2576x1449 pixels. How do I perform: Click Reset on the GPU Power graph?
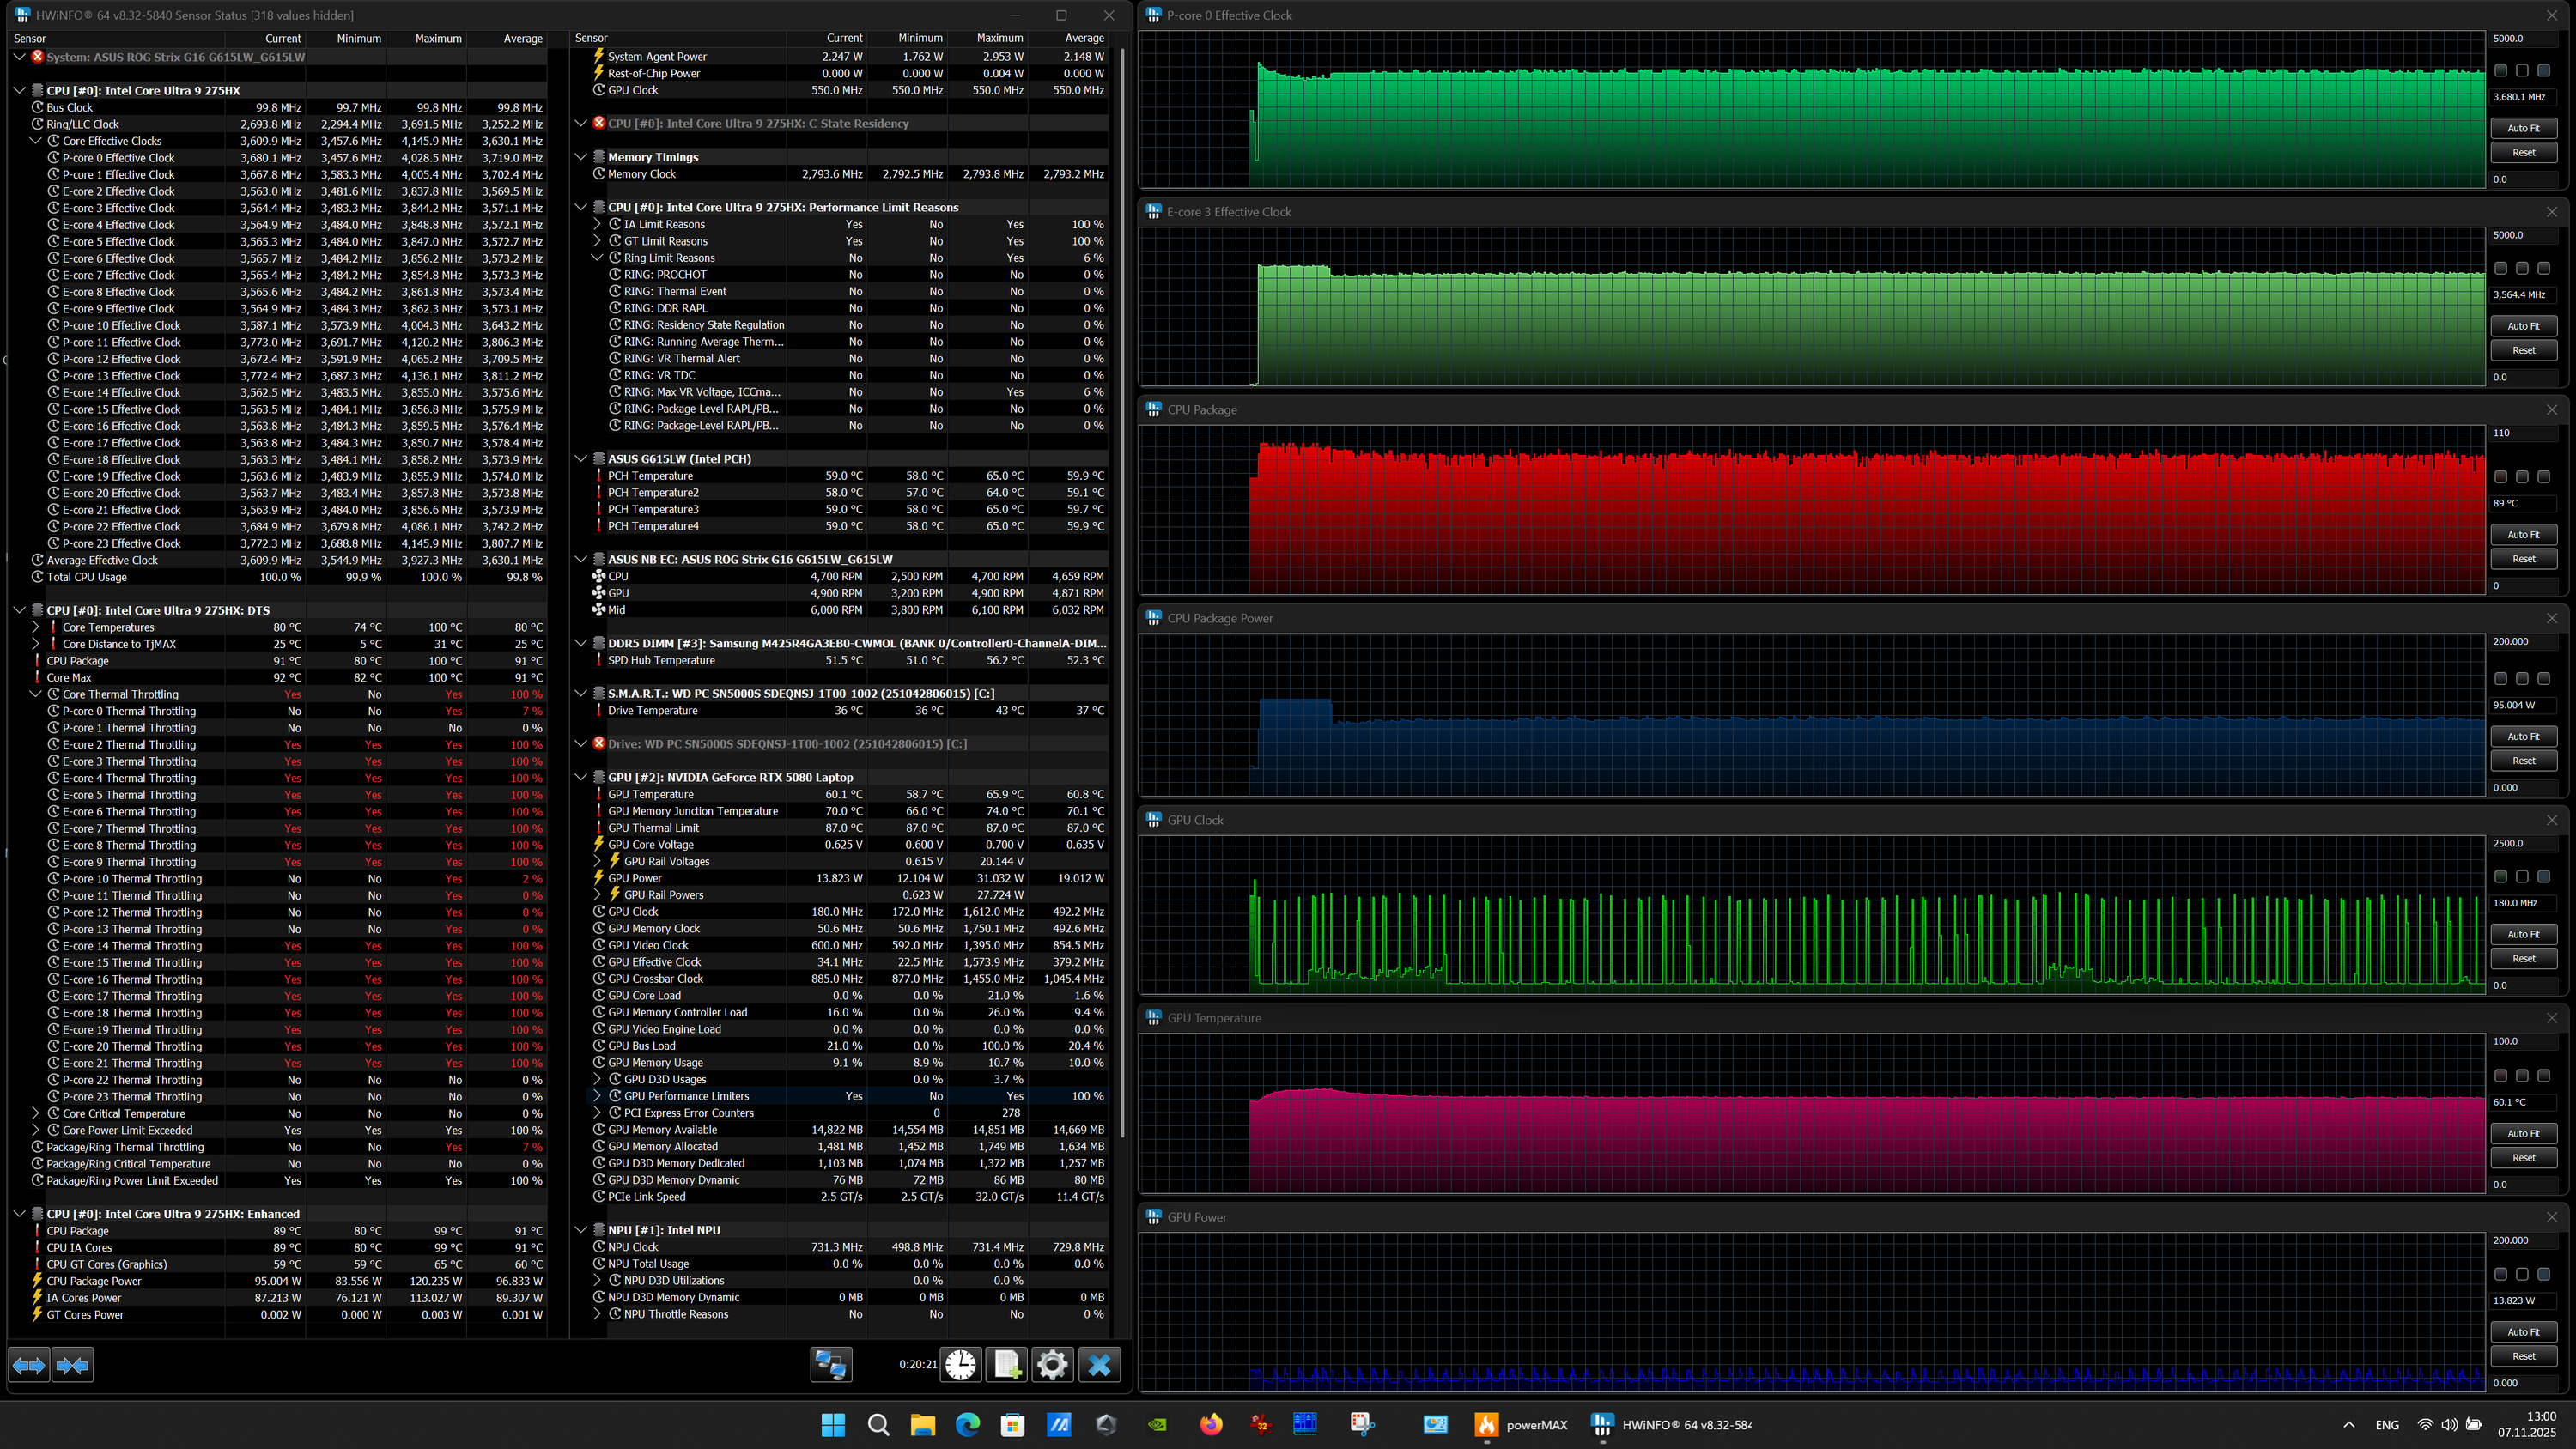(2523, 1356)
